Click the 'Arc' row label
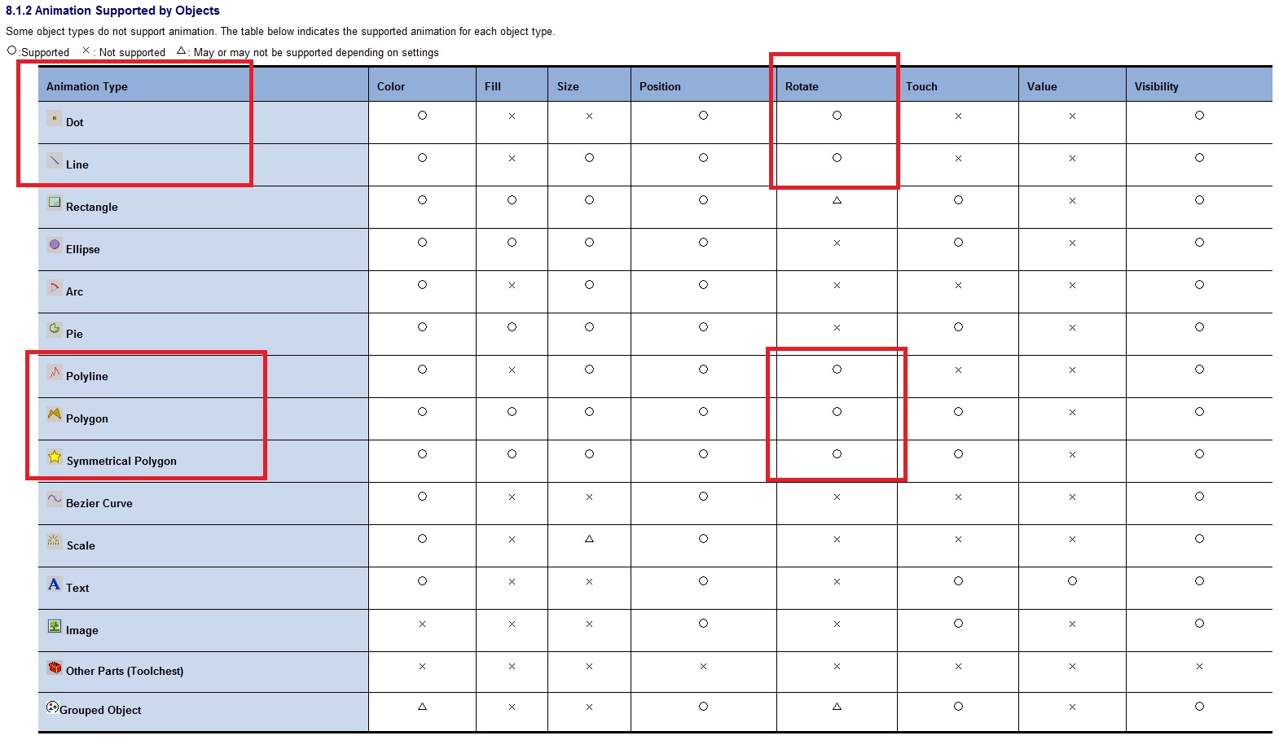The image size is (1279, 740). coord(74,291)
